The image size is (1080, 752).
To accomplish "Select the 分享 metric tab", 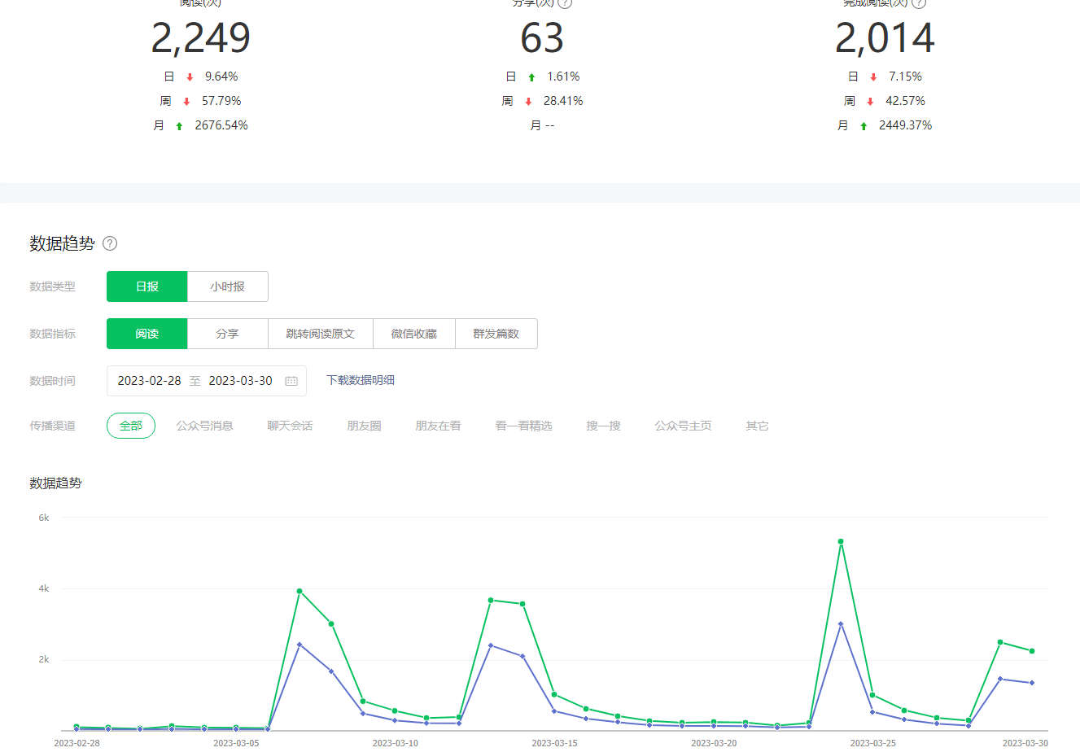I will click(x=227, y=334).
